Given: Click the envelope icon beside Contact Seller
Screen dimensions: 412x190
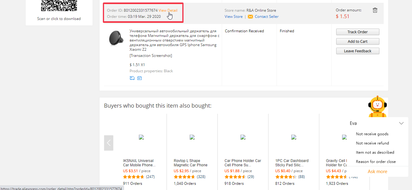Looking at the screenshot, I should pos(250,17).
